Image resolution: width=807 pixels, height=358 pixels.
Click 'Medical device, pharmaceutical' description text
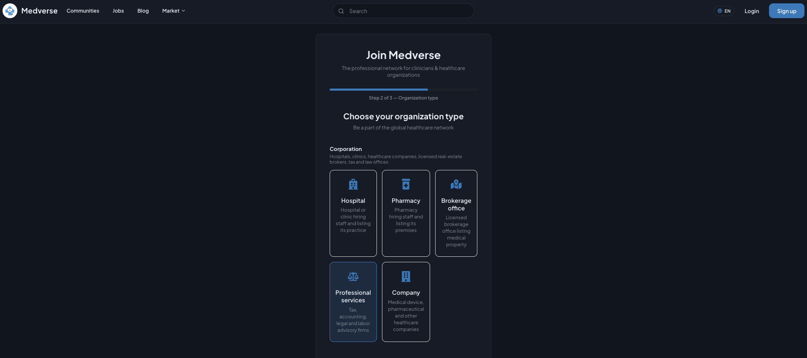coord(406,316)
